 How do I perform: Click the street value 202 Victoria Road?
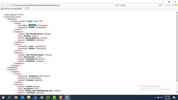(x=34, y=55)
